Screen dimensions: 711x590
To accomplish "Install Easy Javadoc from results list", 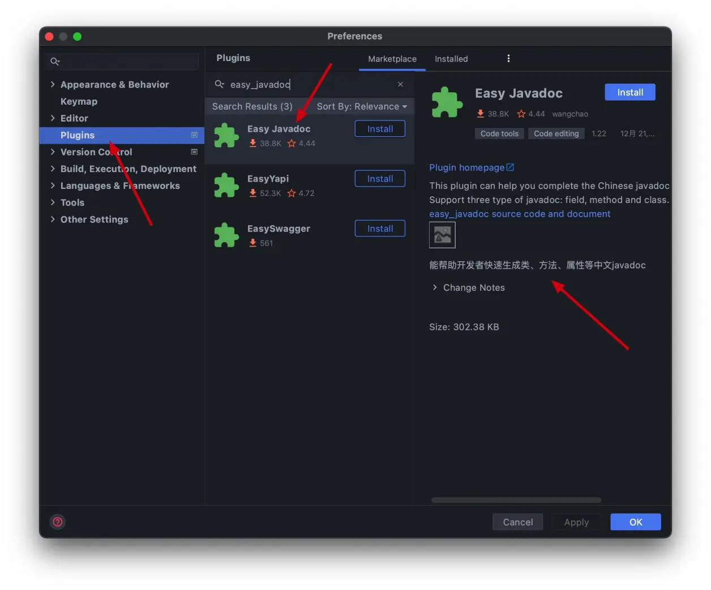I will 380,129.
